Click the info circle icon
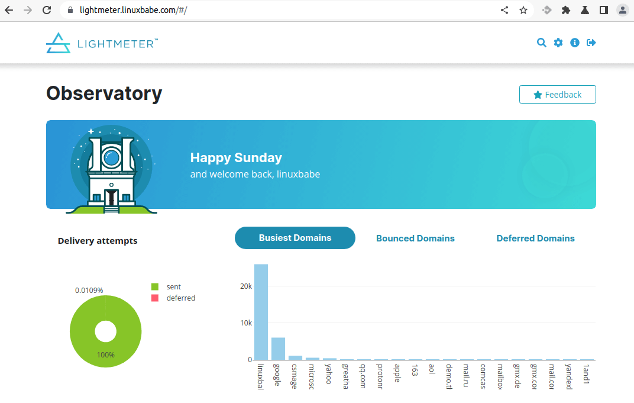 [575, 43]
